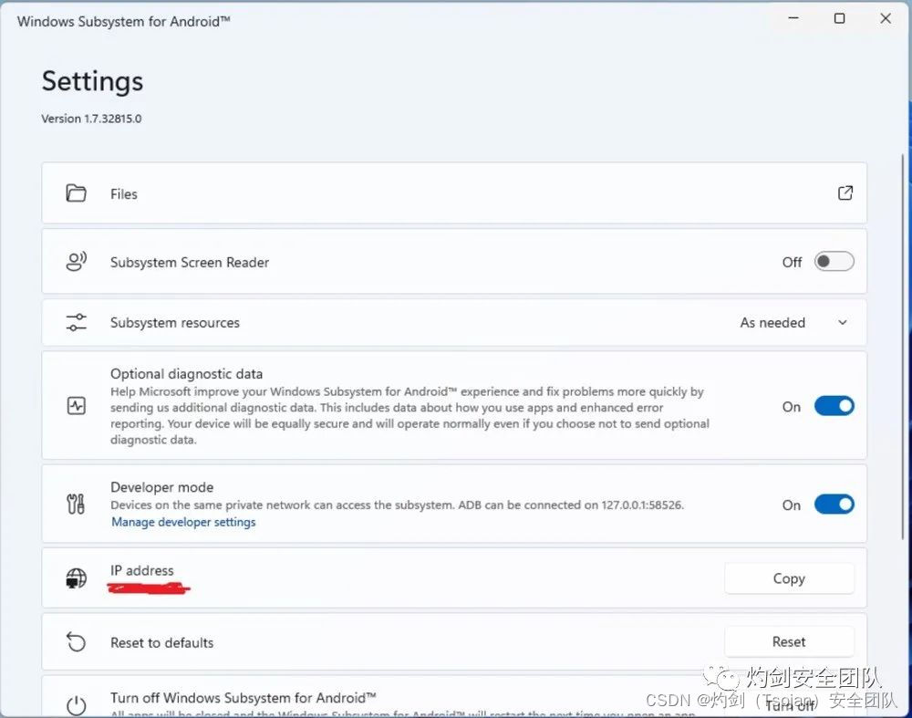Click the Subsystem resources chevron arrow
The image size is (912, 718).
842,322
